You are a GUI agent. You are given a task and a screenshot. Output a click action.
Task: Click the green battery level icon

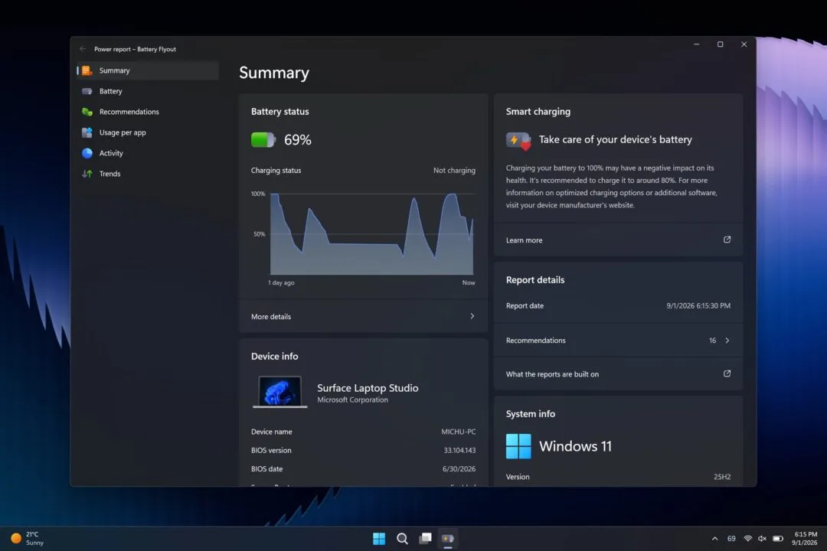[263, 140]
